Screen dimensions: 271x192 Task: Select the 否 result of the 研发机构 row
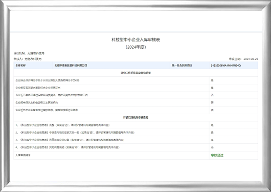(212, 102)
